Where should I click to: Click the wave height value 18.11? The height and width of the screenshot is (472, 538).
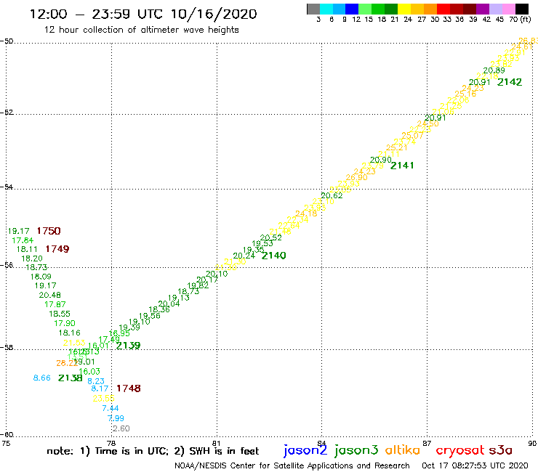click(27, 249)
